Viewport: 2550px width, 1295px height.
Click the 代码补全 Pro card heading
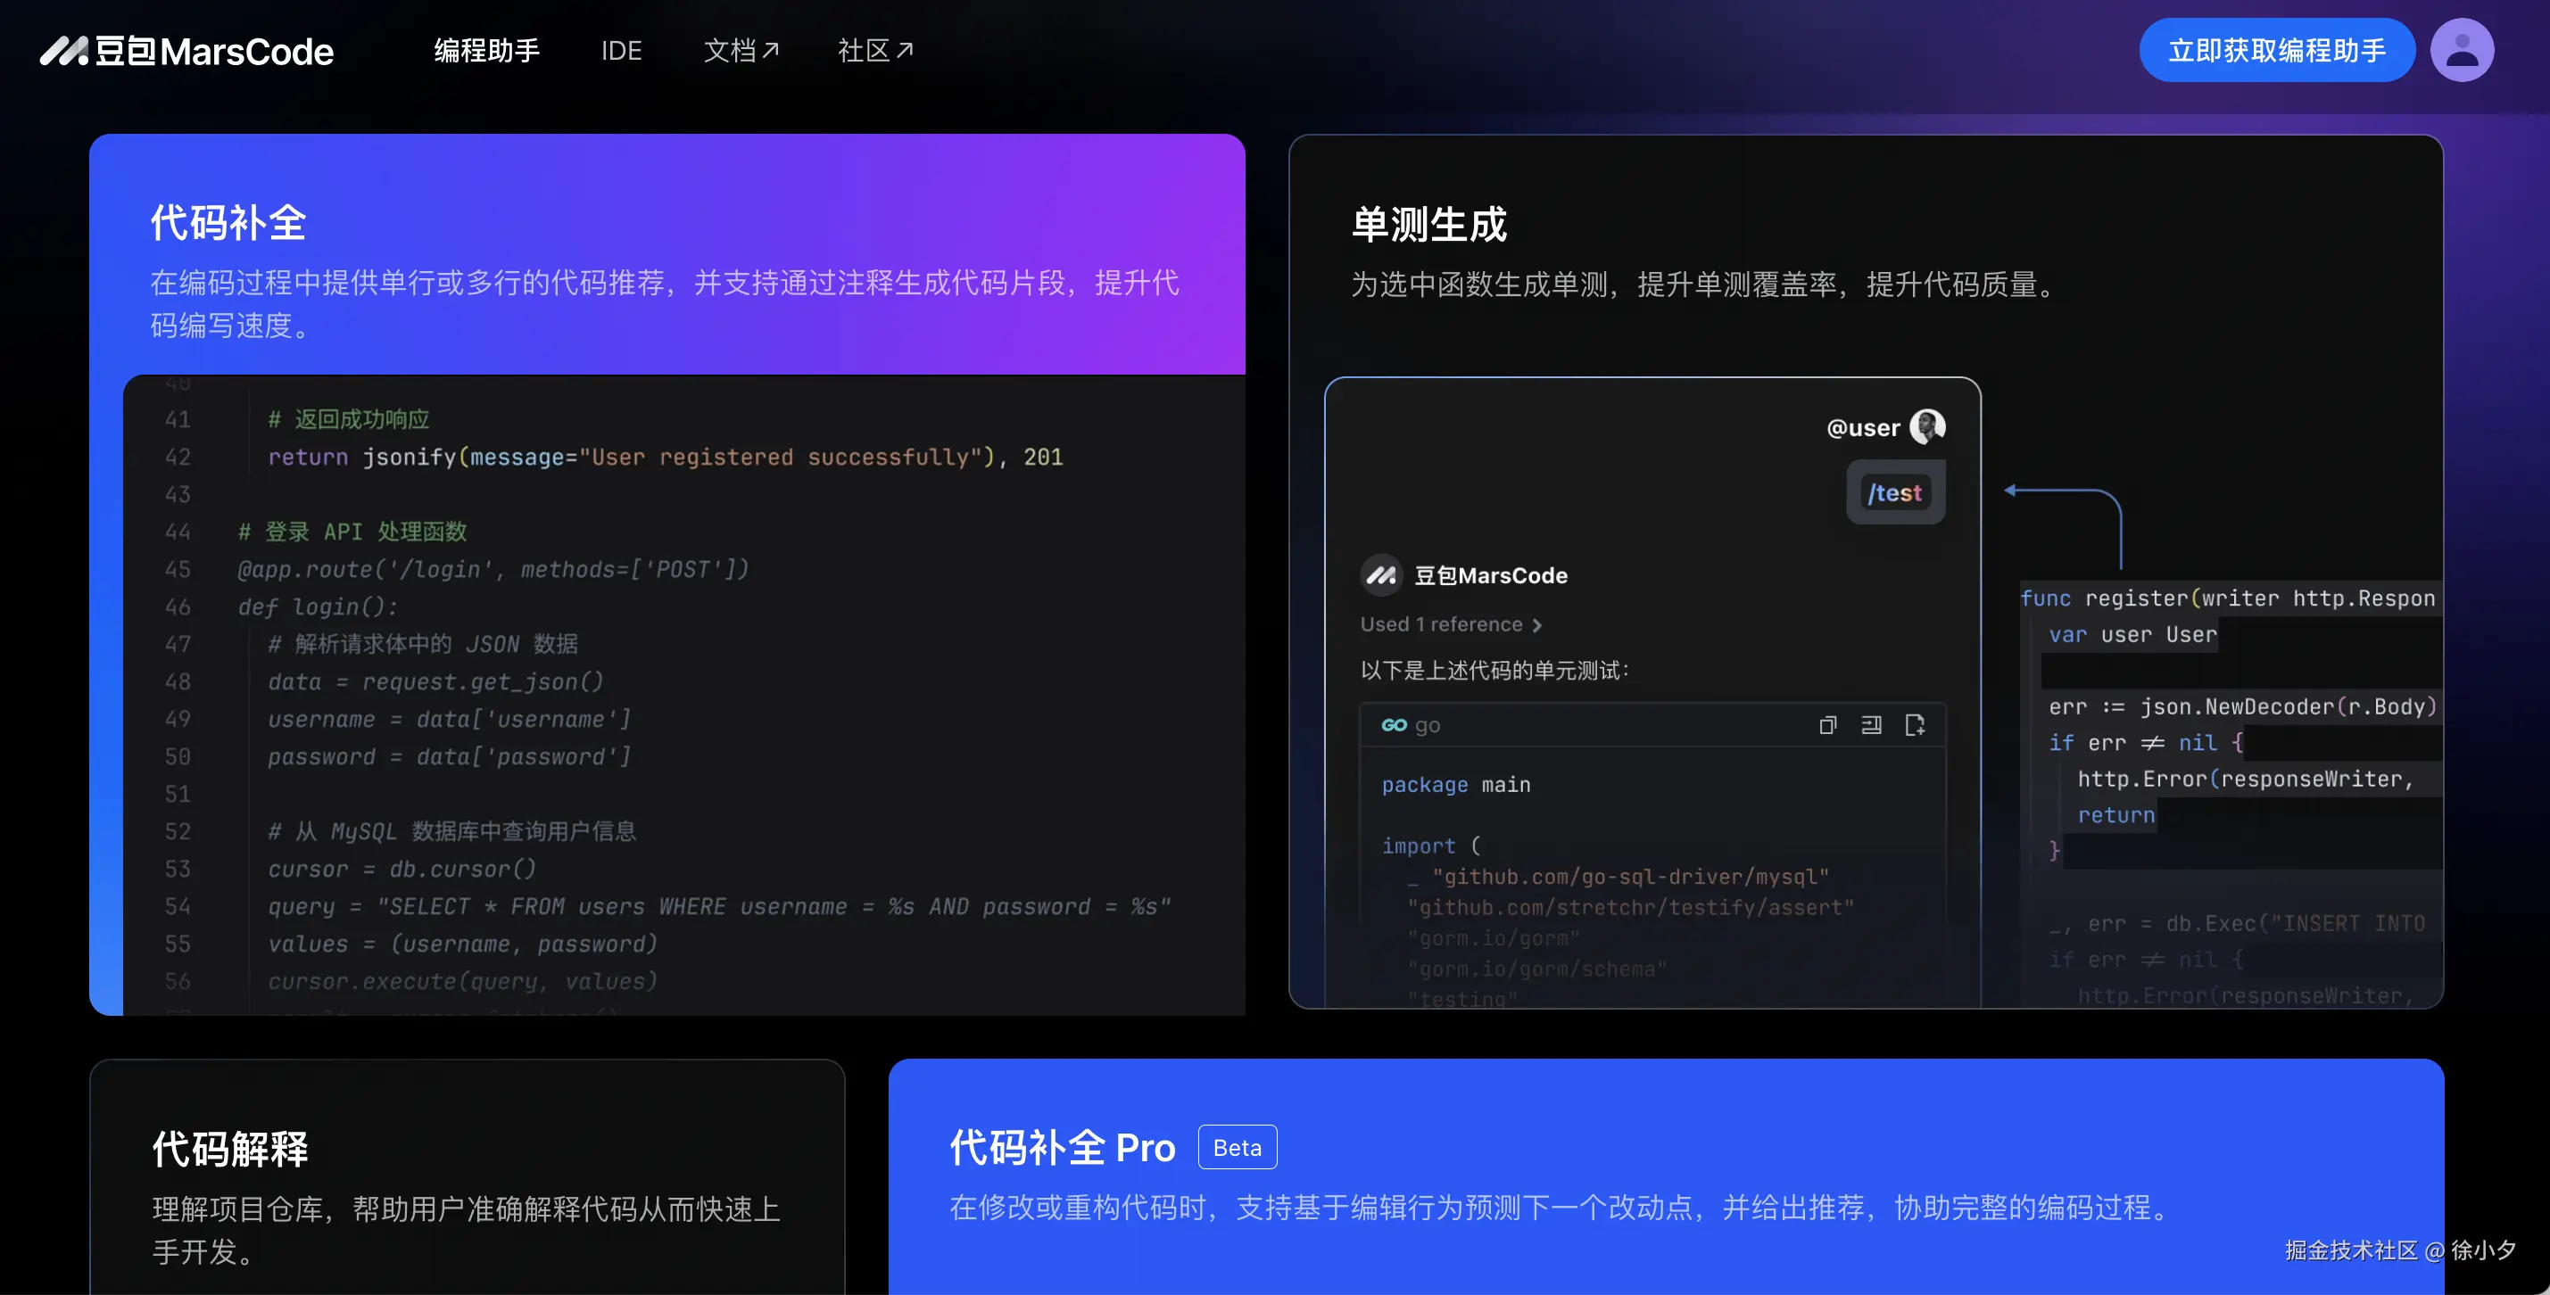(1062, 1148)
